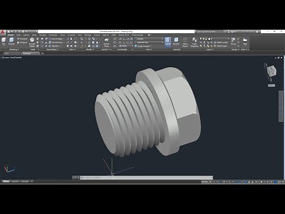
Task: Click the Section Plane tool
Action: (106, 42)
